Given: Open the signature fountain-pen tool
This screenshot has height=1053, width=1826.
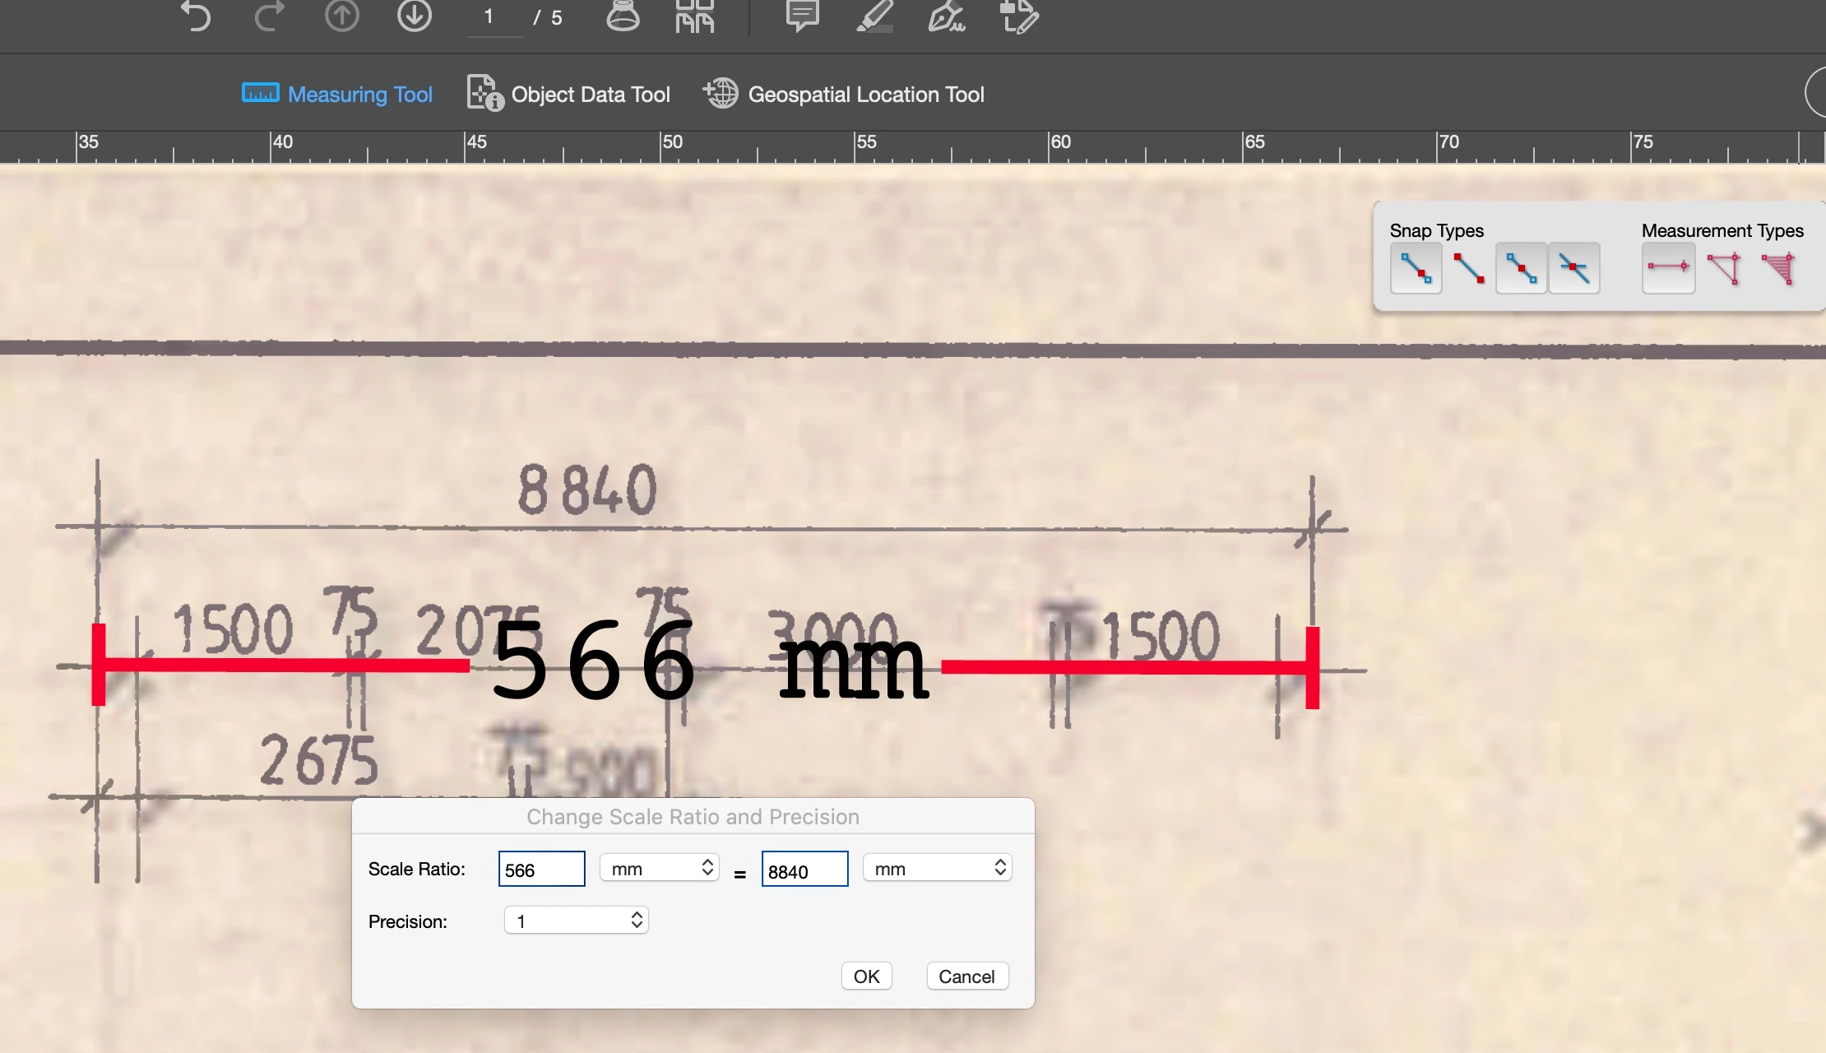Looking at the screenshot, I should point(946,16).
